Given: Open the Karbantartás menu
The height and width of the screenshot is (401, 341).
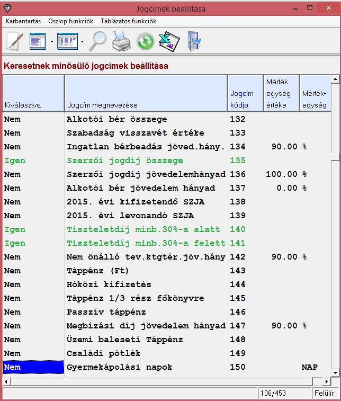Looking at the screenshot, I should [x=23, y=21].
